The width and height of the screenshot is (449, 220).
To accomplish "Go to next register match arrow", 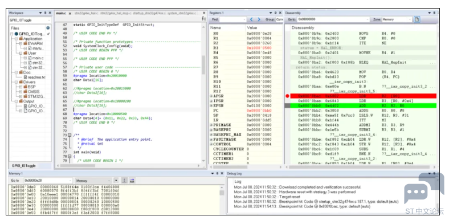I will [259, 19].
